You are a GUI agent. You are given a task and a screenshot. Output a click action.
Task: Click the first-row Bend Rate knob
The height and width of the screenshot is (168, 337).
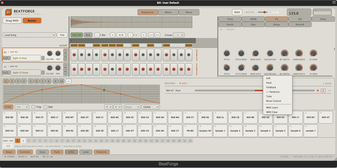pyautogui.click(x=256, y=53)
